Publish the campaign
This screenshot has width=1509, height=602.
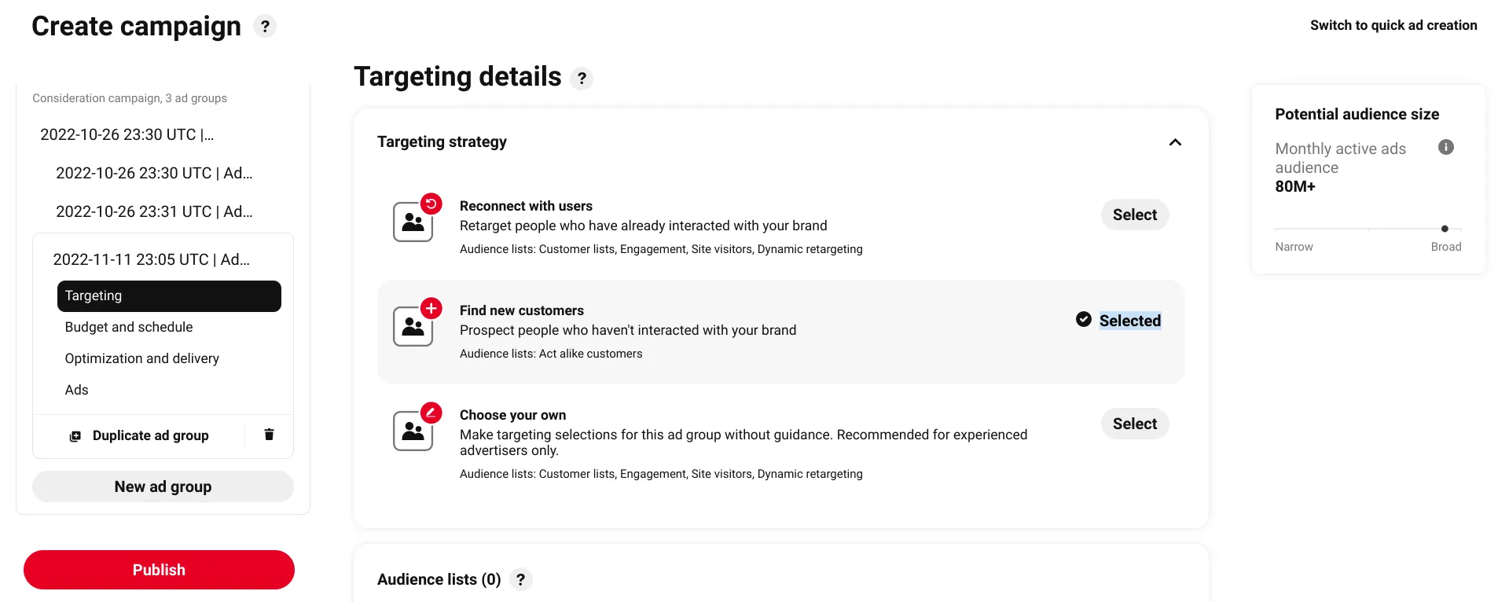[159, 570]
